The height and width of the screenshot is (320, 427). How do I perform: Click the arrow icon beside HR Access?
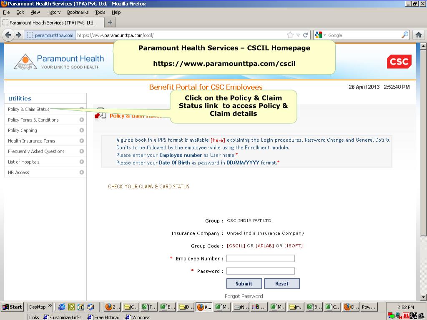tap(81, 172)
